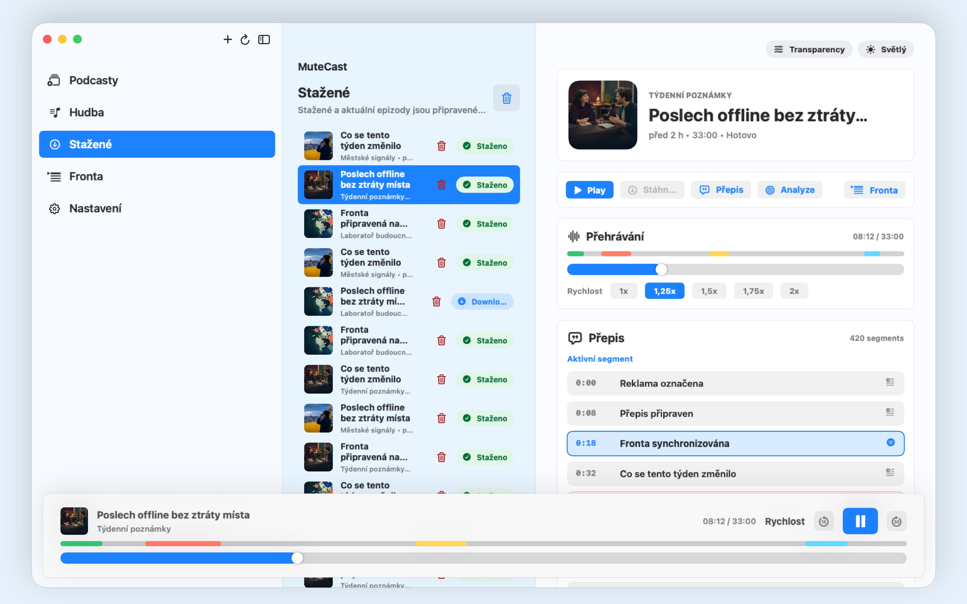The image size is (967, 604).
Task: Click mini player title 'Poslech offline bez ztráty místa'
Action: pyautogui.click(x=173, y=514)
